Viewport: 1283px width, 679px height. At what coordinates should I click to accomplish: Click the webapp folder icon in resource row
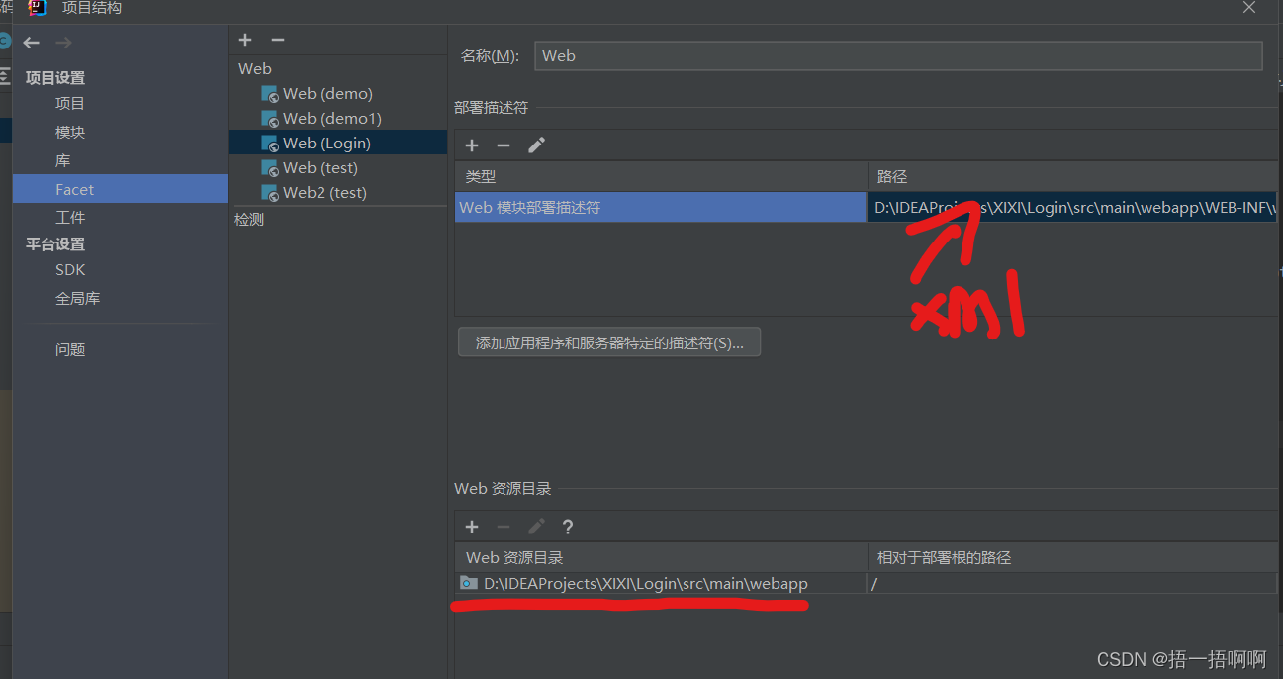pyautogui.click(x=469, y=583)
